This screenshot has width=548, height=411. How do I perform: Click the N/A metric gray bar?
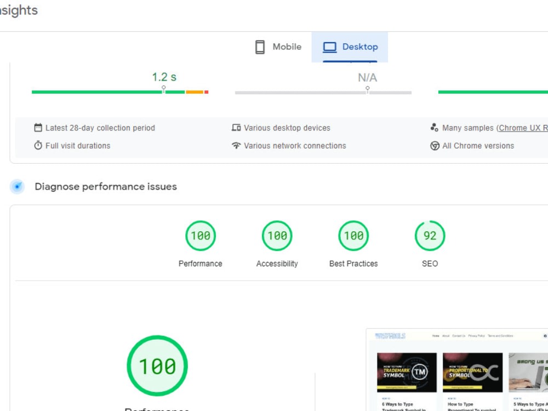(323, 93)
